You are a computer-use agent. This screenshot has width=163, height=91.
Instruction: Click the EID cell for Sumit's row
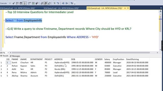(8, 62)
